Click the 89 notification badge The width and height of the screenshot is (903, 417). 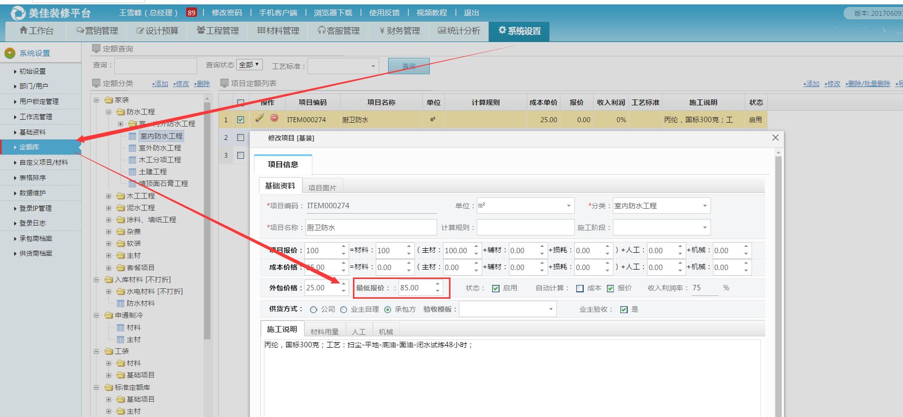pos(192,13)
